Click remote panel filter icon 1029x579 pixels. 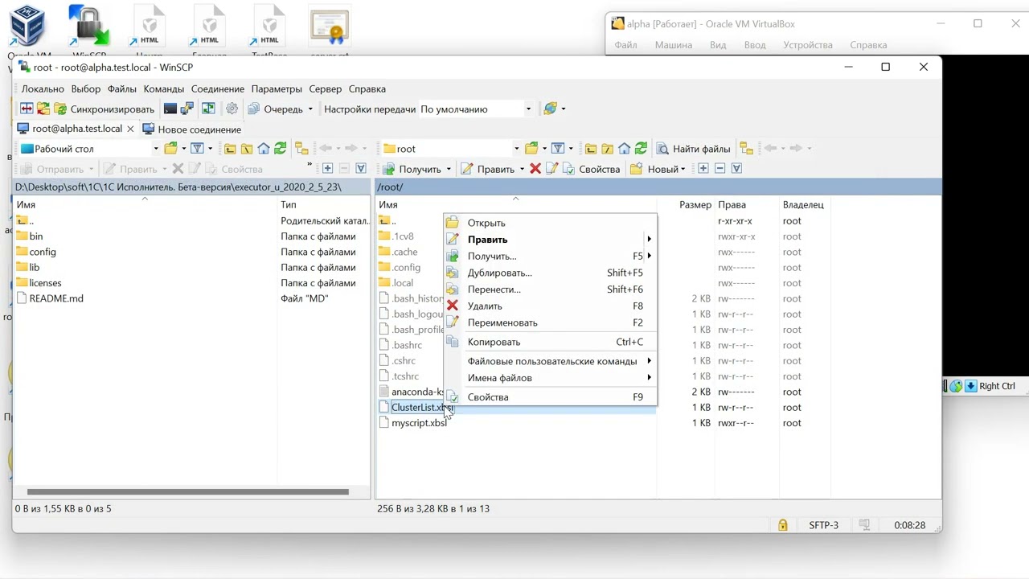pos(558,148)
